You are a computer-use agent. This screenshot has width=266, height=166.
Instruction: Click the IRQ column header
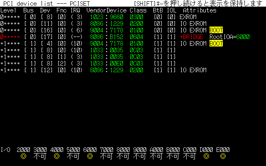click(x=75, y=10)
